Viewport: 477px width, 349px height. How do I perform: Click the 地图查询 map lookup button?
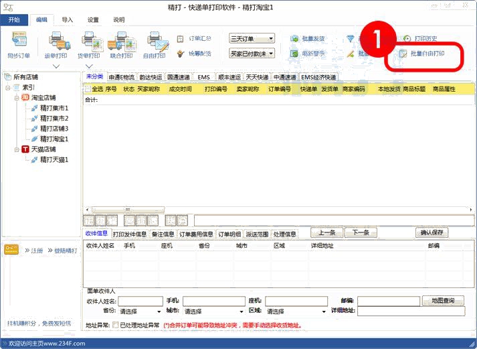point(443,301)
